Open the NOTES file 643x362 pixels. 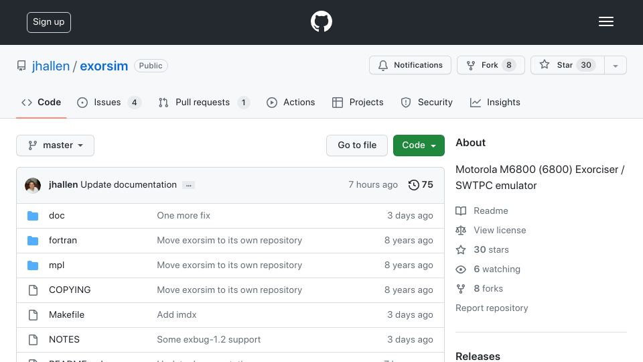[64, 339]
